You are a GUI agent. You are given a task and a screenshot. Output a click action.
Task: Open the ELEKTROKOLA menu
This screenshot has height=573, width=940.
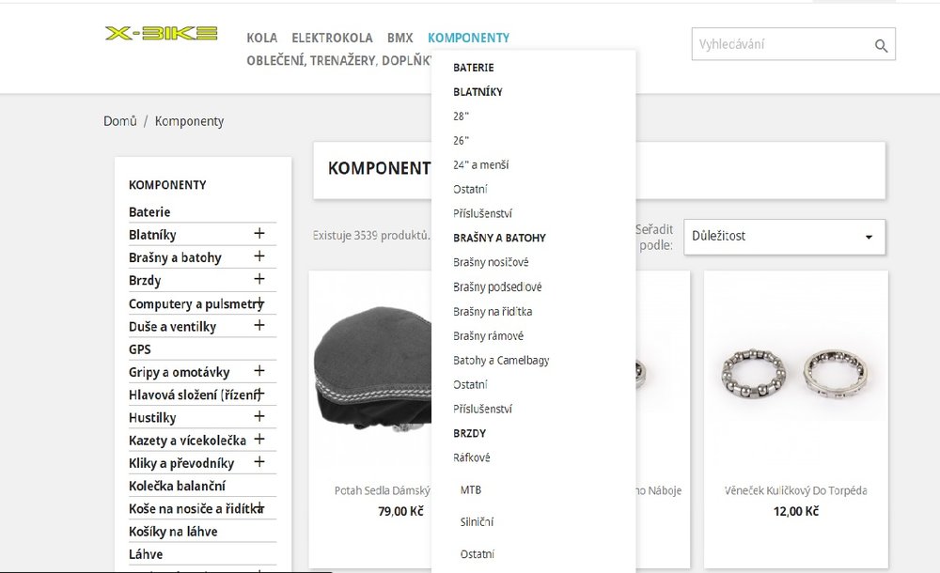coord(332,38)
